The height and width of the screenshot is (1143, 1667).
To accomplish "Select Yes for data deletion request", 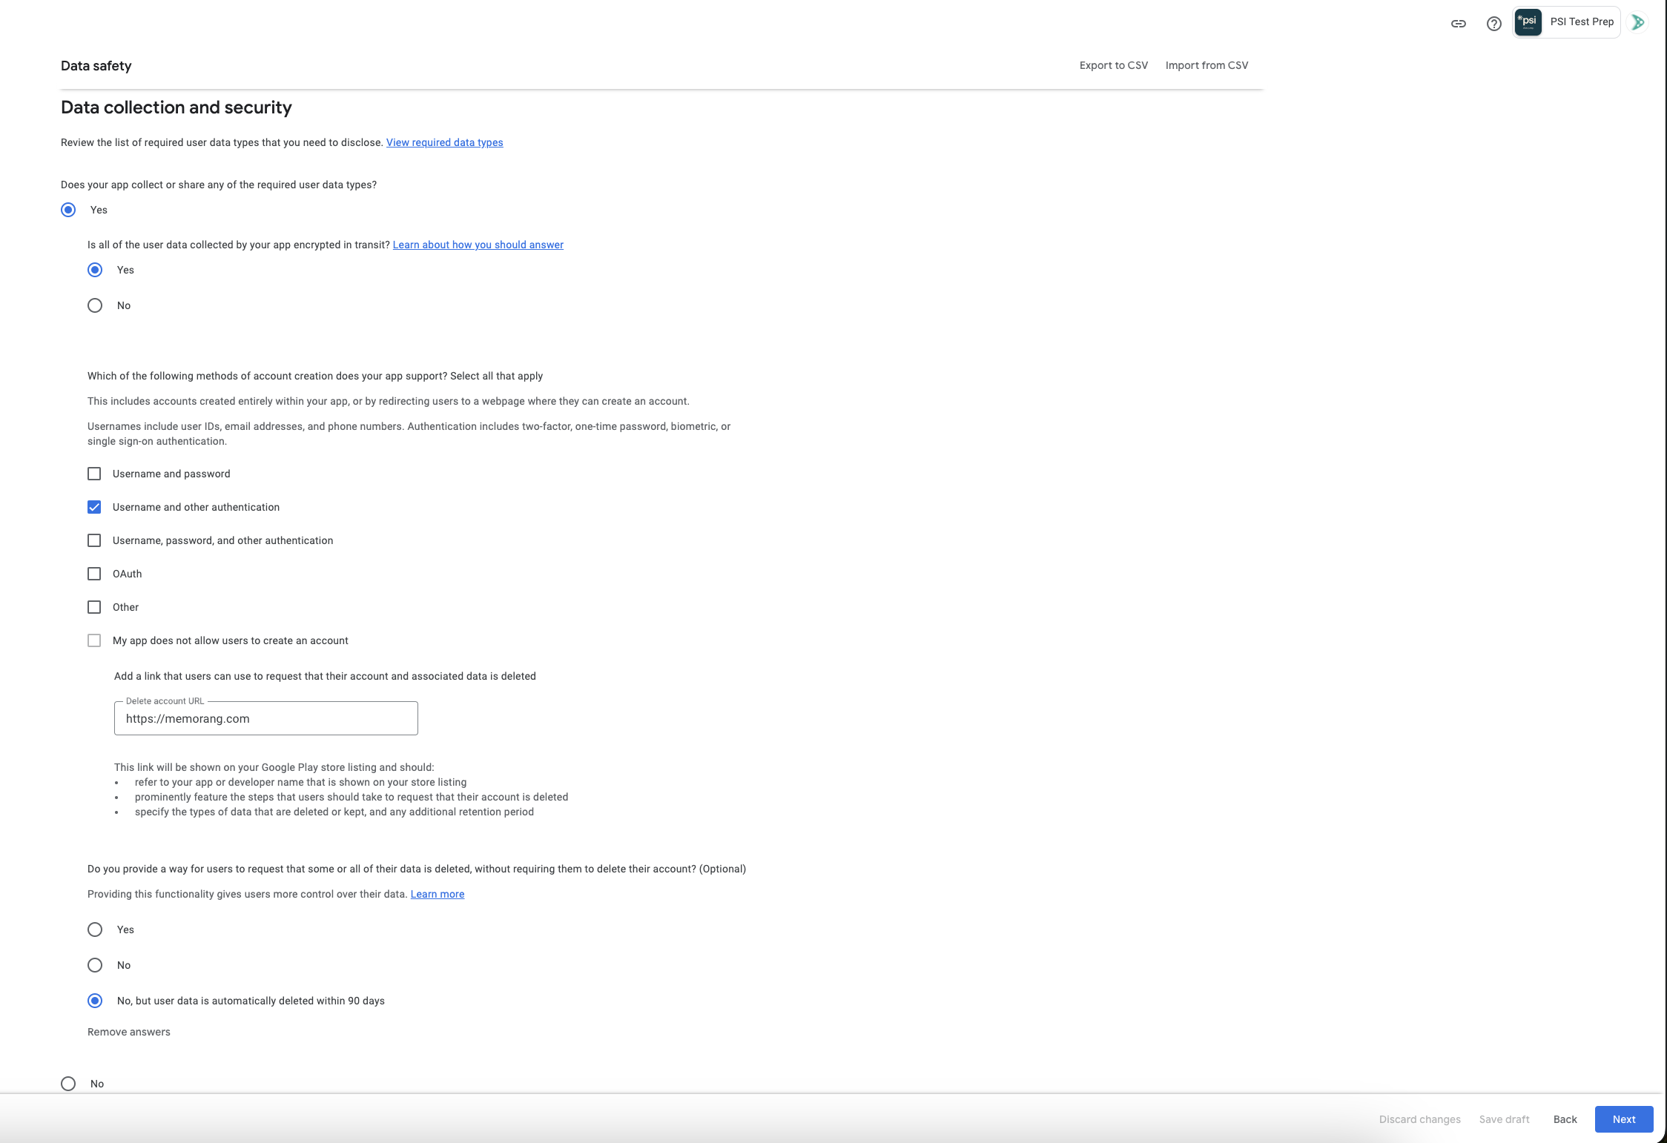I will click(95, 930).
